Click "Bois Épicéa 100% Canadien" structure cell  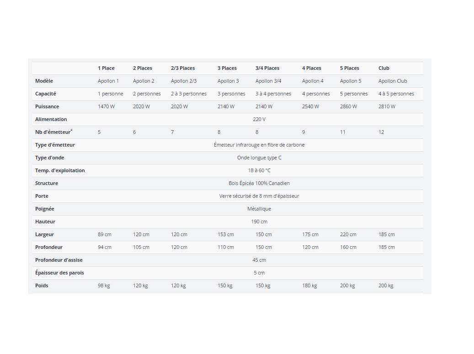click(x=259, y=183)
